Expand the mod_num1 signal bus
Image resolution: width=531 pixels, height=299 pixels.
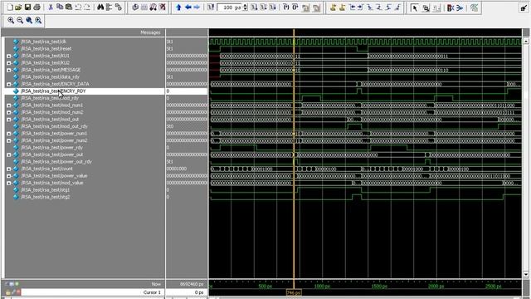tap(9, 105)
